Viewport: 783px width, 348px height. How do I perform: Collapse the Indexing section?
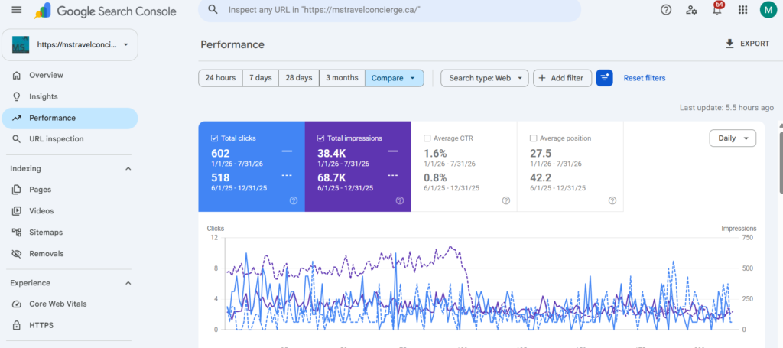coord(128,169)
